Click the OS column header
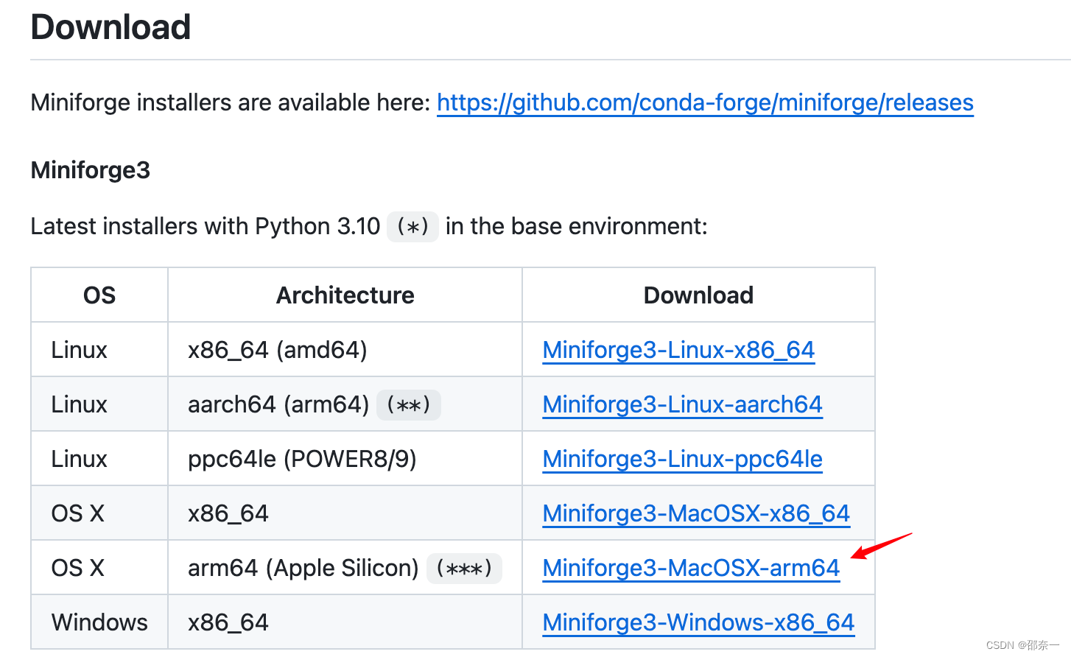Viewport: 1071px width, 657px height. (x=99, y=295)
